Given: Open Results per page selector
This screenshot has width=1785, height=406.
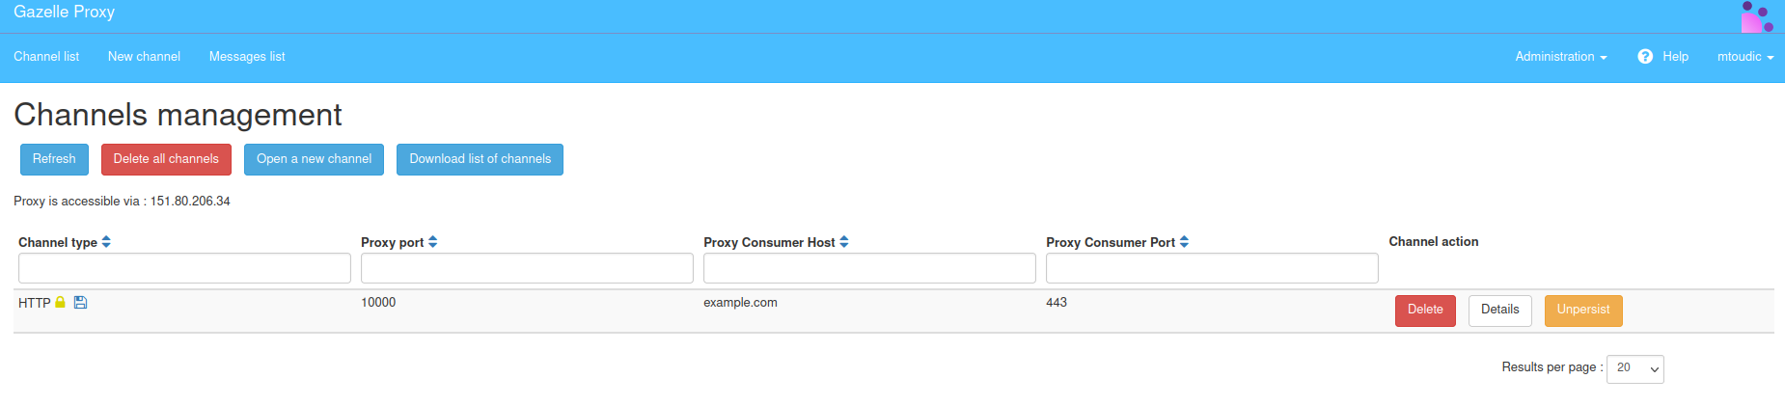Looking at the screenshot, I should (x=1634, y=368).
